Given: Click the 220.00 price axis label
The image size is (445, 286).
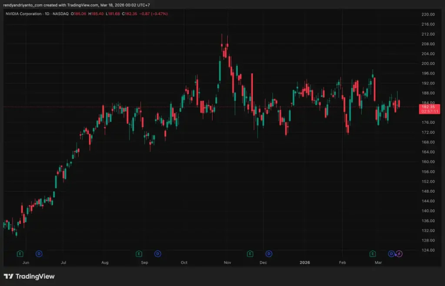Looking at the screenshot, I should click(x=428, y=14).
